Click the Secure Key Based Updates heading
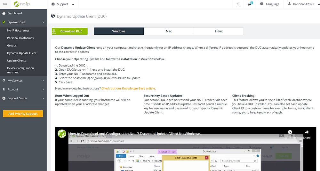320x171 pixels. (x=163, y=96)
